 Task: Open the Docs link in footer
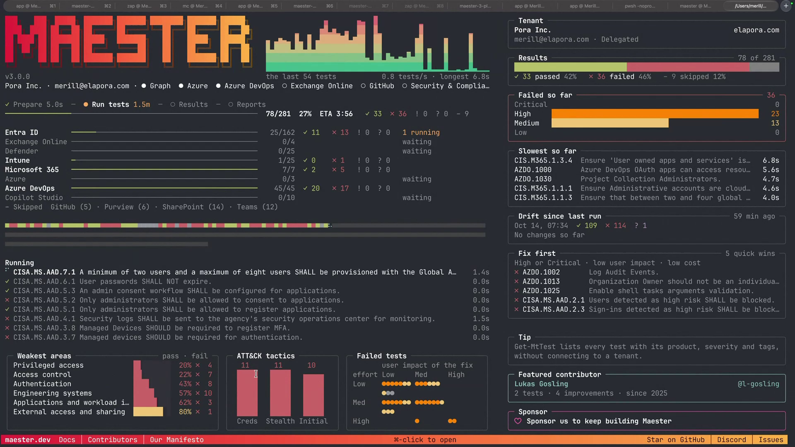(x=67, y=440)
